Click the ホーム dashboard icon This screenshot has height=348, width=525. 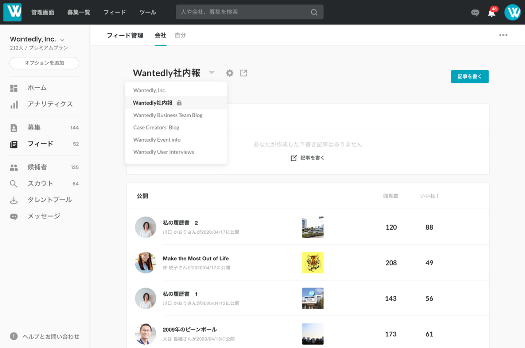14,88
